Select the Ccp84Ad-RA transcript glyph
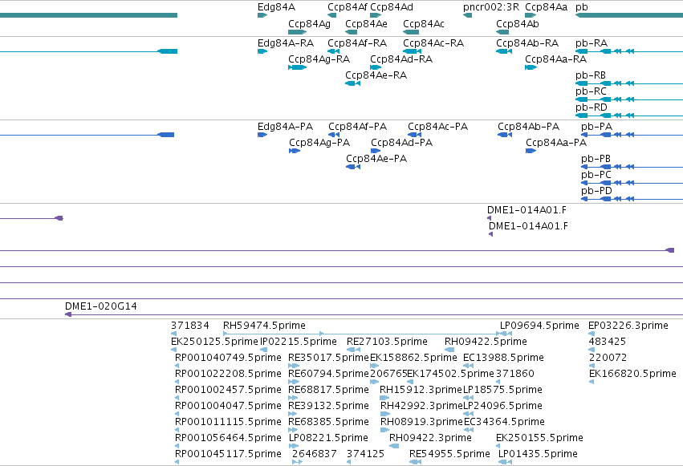This screenshot has width=683, height=466. click(376, 67)
